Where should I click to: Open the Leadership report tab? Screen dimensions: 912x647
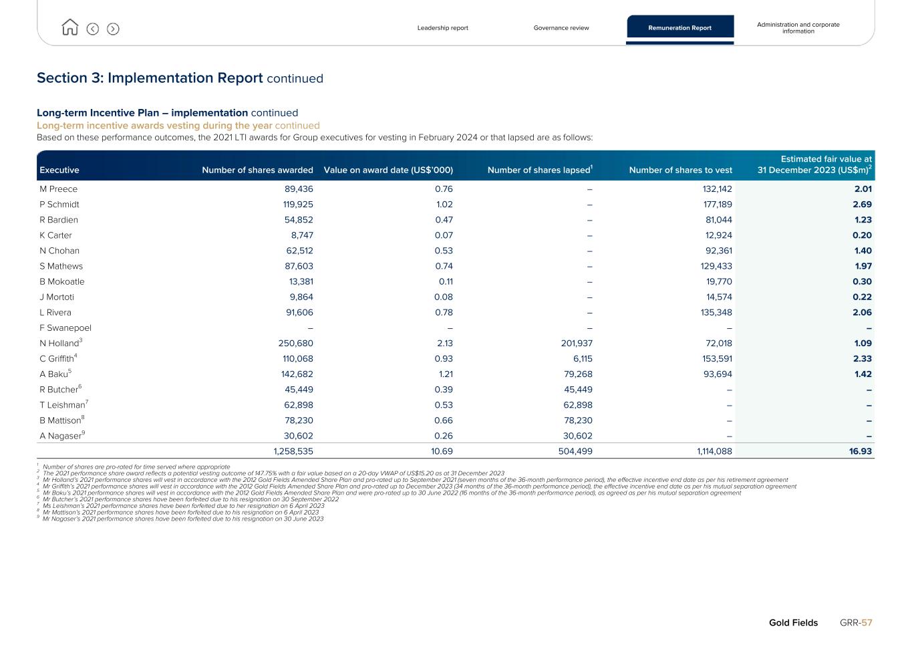442,28
